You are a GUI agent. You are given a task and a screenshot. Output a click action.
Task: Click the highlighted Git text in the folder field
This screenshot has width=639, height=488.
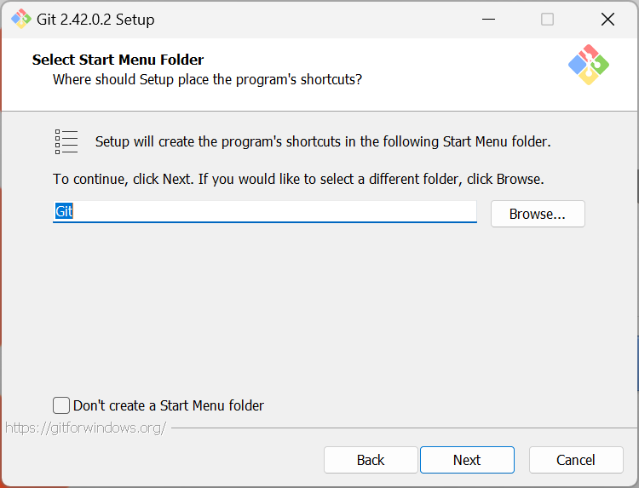[x=64, y=211]
